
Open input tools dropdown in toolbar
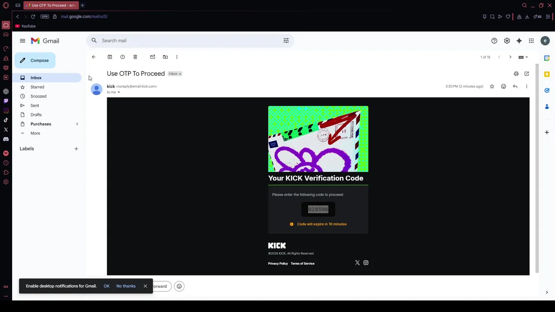(x=523, y=57)
